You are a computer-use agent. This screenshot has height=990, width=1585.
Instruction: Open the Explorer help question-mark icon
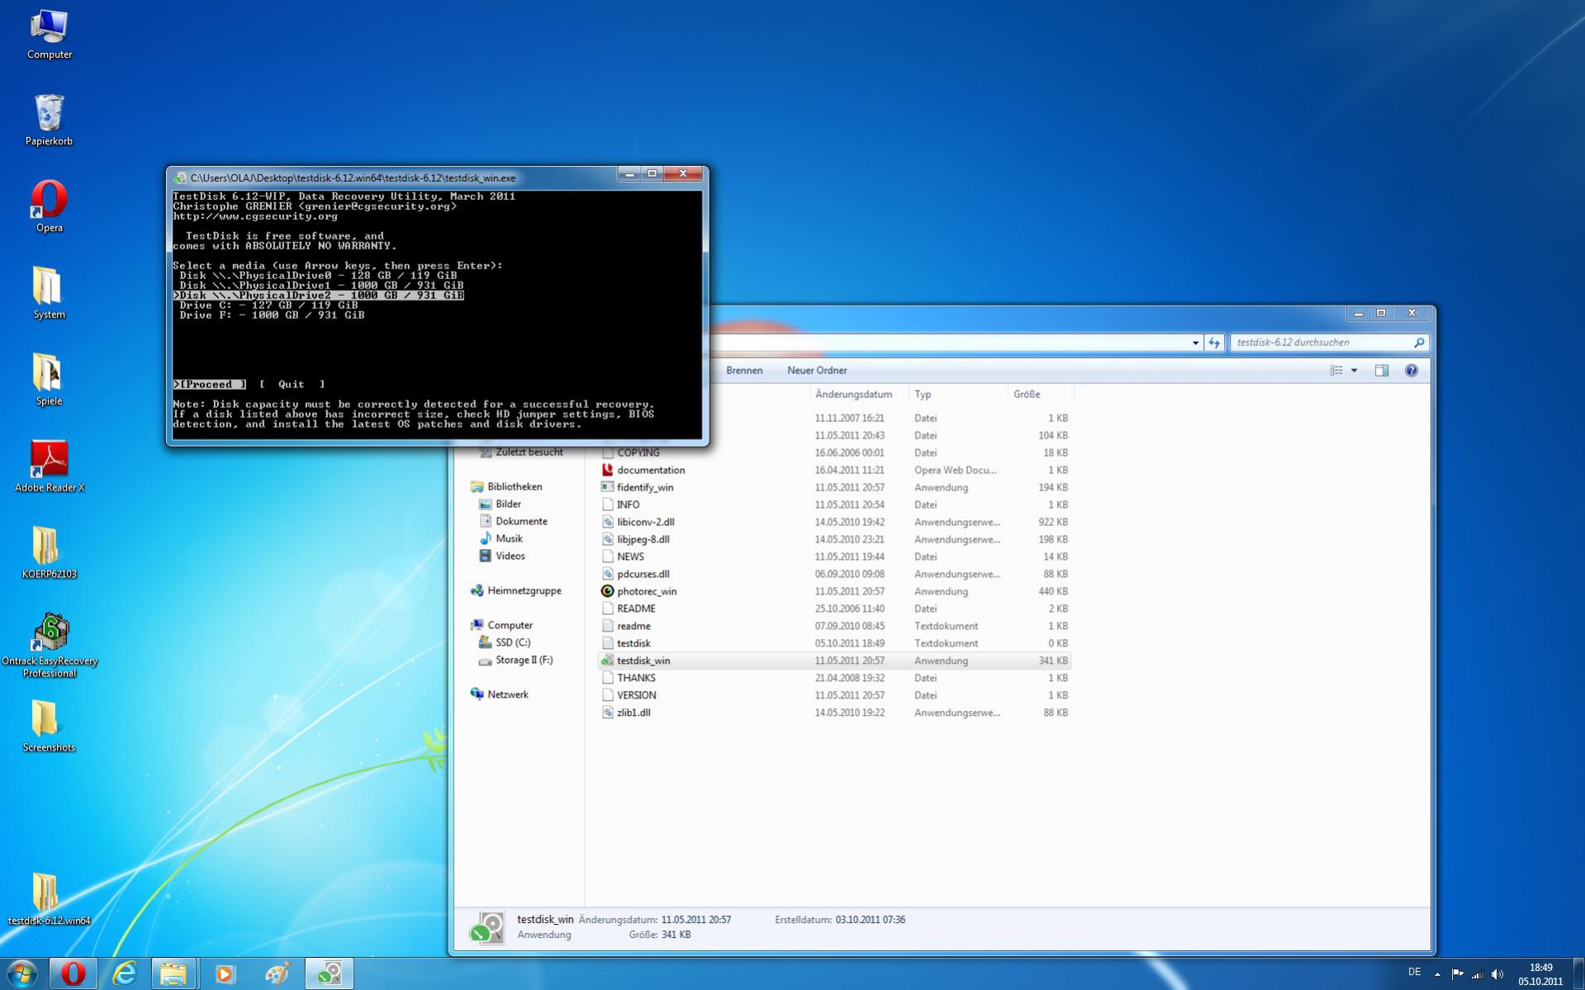1412,371
